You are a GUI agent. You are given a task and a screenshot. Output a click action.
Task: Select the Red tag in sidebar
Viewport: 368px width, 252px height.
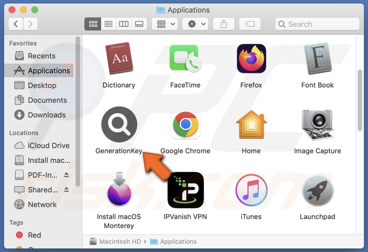(x=39, y=235)
